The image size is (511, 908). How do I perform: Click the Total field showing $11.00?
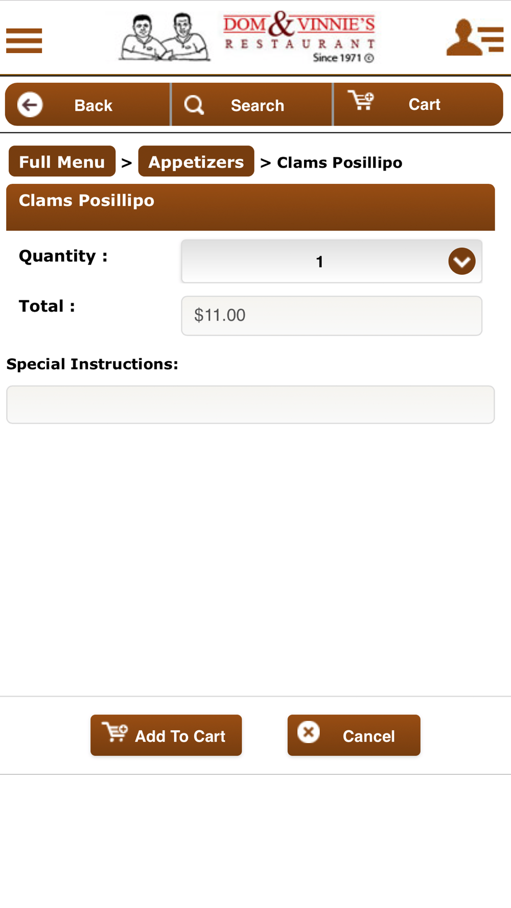coord(332,316)
